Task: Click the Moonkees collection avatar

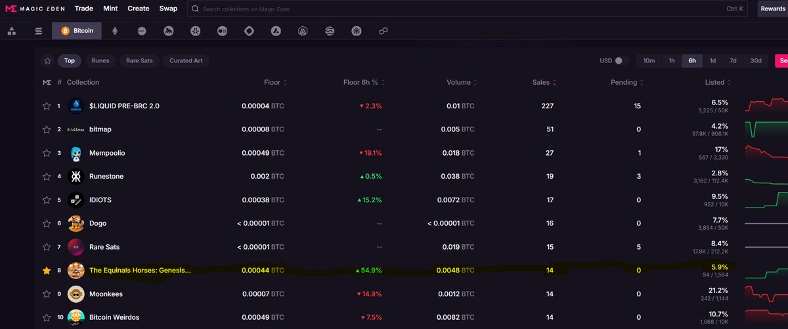Action: pos(76,294)
